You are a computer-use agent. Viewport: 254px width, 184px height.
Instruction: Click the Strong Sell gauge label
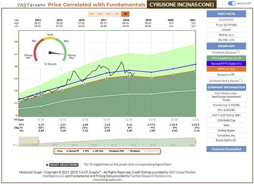point(28,56)
